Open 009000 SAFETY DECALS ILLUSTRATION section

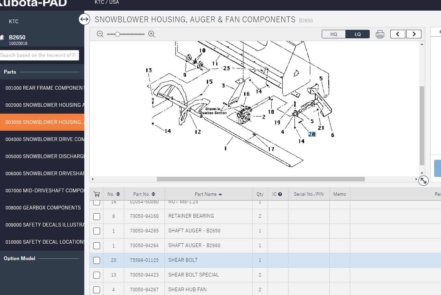[x=42, y=225]
